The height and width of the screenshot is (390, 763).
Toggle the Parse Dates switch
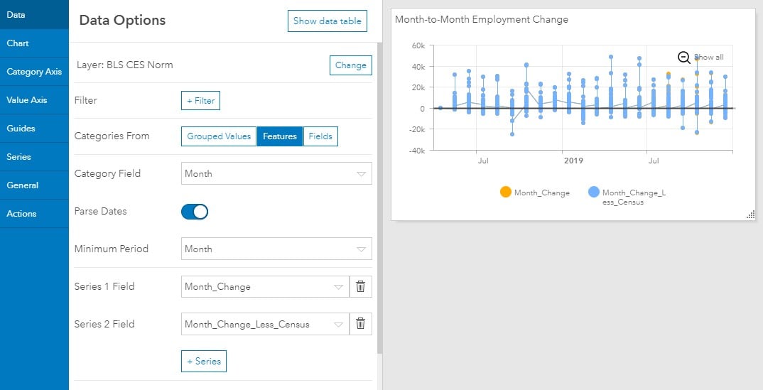(195, 212)
